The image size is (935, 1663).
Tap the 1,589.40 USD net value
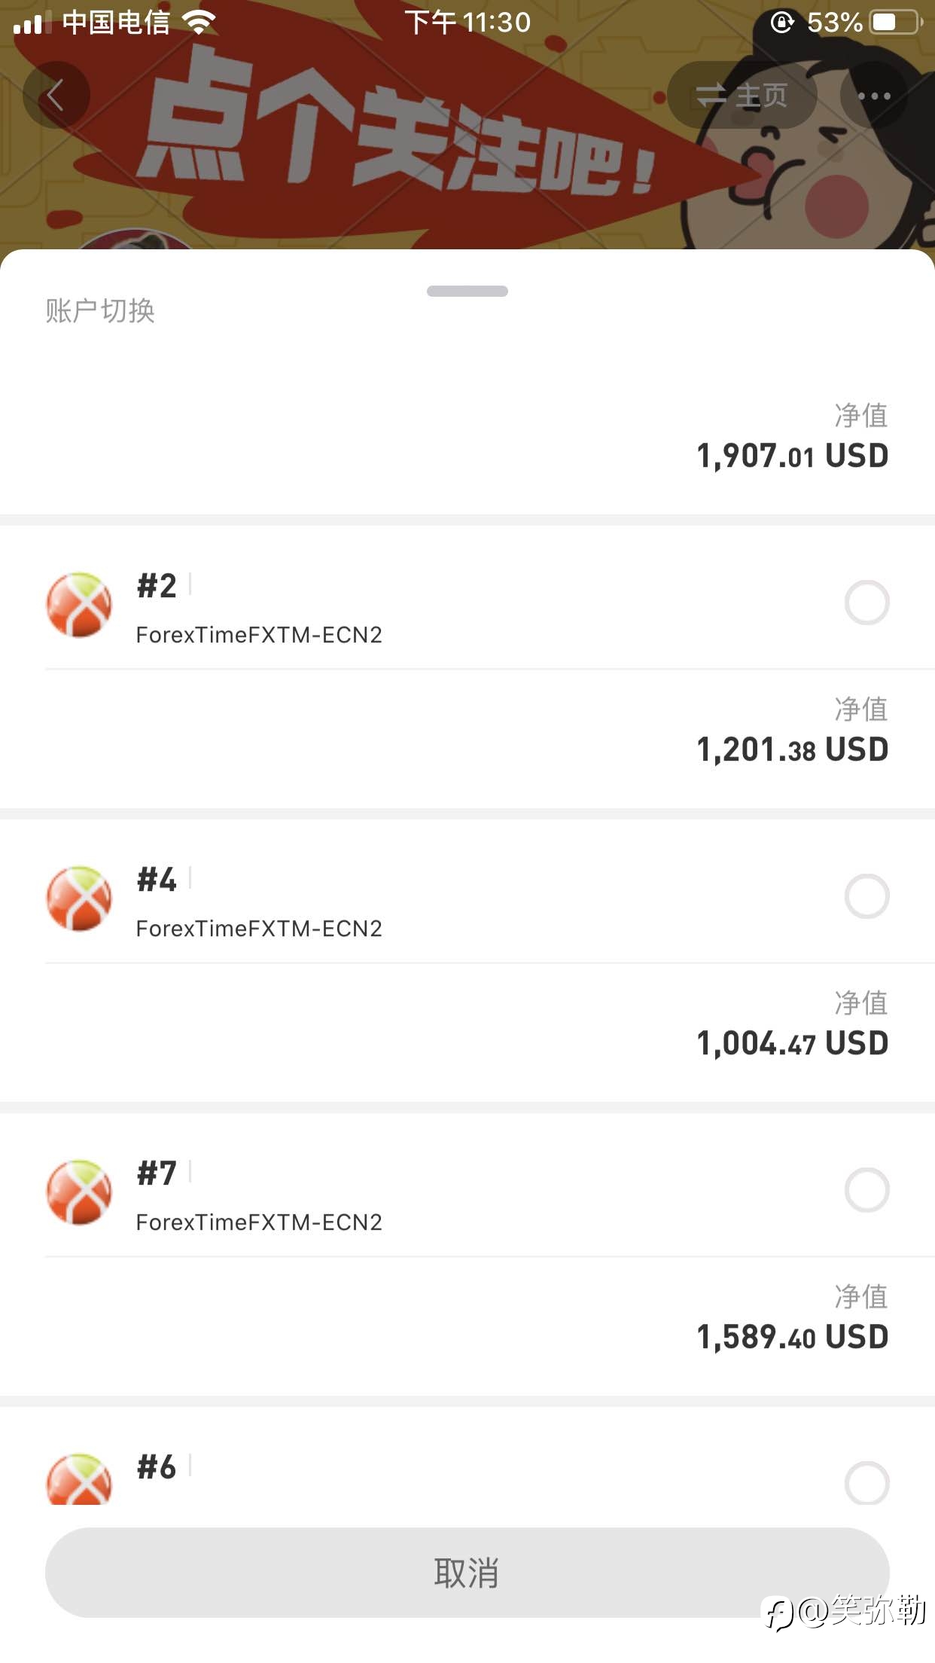pos(793,1337)
